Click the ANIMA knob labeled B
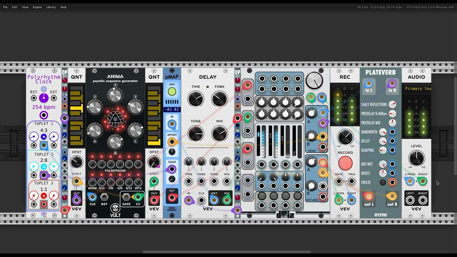 pos(115,142)
